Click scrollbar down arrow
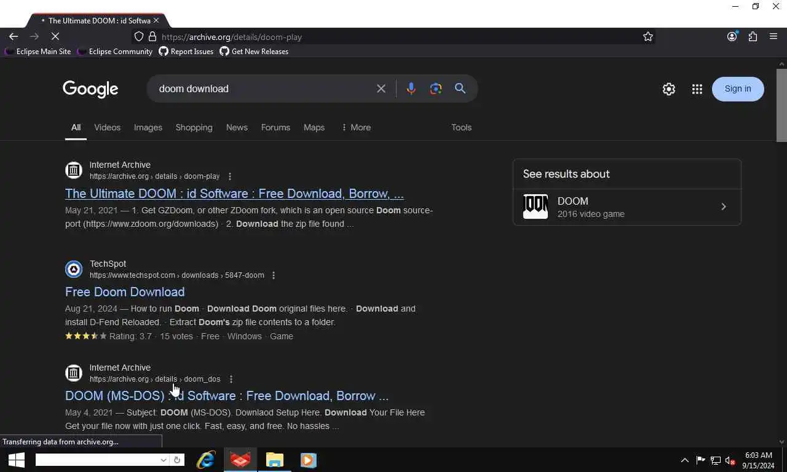Screen dimensions: 787x472 coord(782,442)
